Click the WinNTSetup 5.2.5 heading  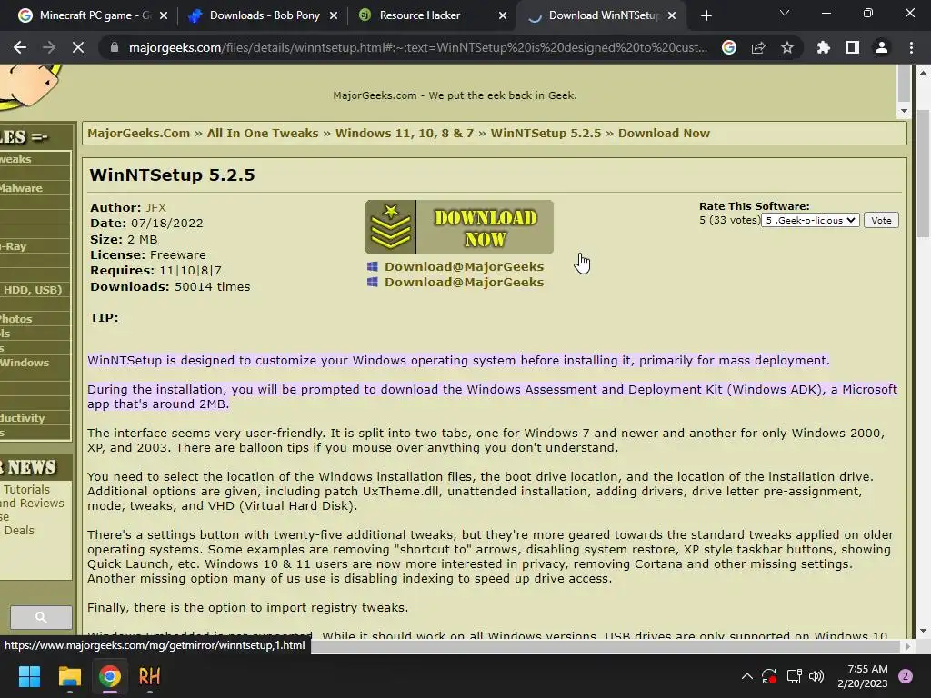[172, 175]
